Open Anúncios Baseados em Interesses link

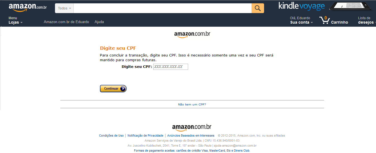tap(191, 135)
